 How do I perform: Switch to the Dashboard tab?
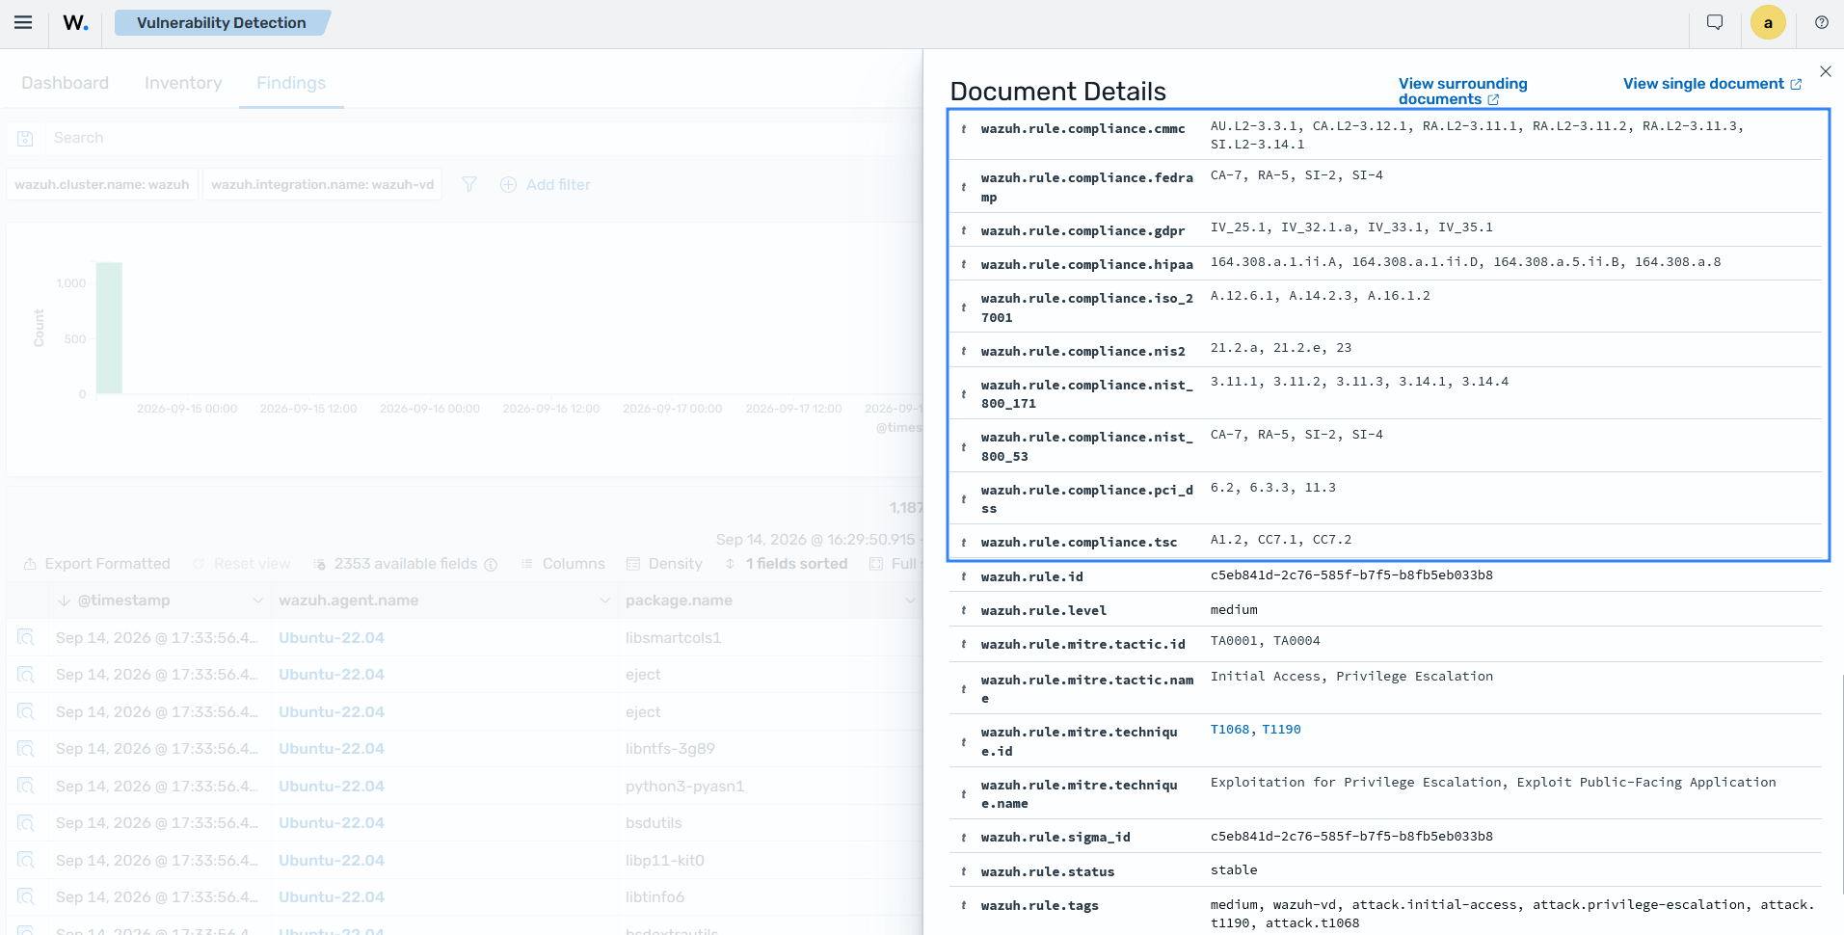pyautogui.click(x=65, y=83)
